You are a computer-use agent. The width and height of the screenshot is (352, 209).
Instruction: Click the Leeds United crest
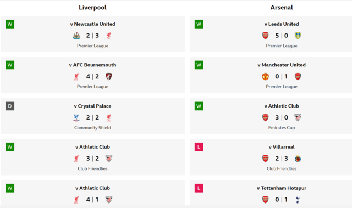(x=298, y=36)
